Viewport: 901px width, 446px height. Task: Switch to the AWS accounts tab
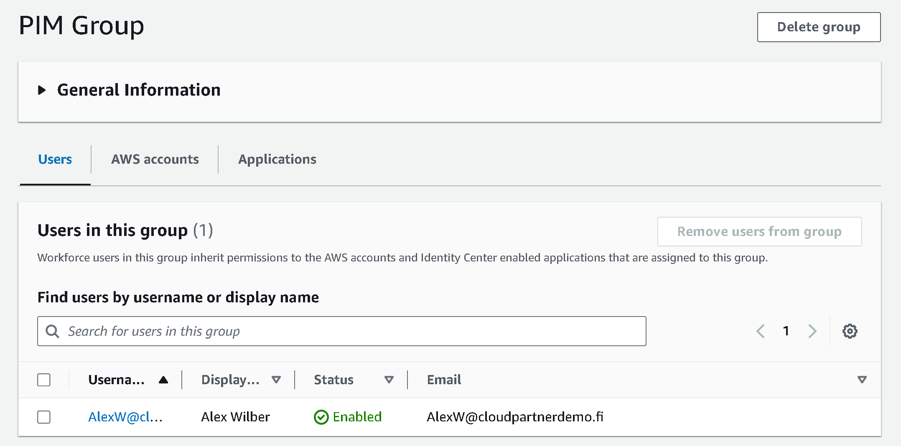pyautogui.click(x=155, y=159)
